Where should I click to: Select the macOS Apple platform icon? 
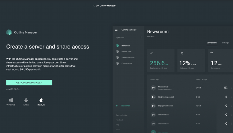(41, 100)
